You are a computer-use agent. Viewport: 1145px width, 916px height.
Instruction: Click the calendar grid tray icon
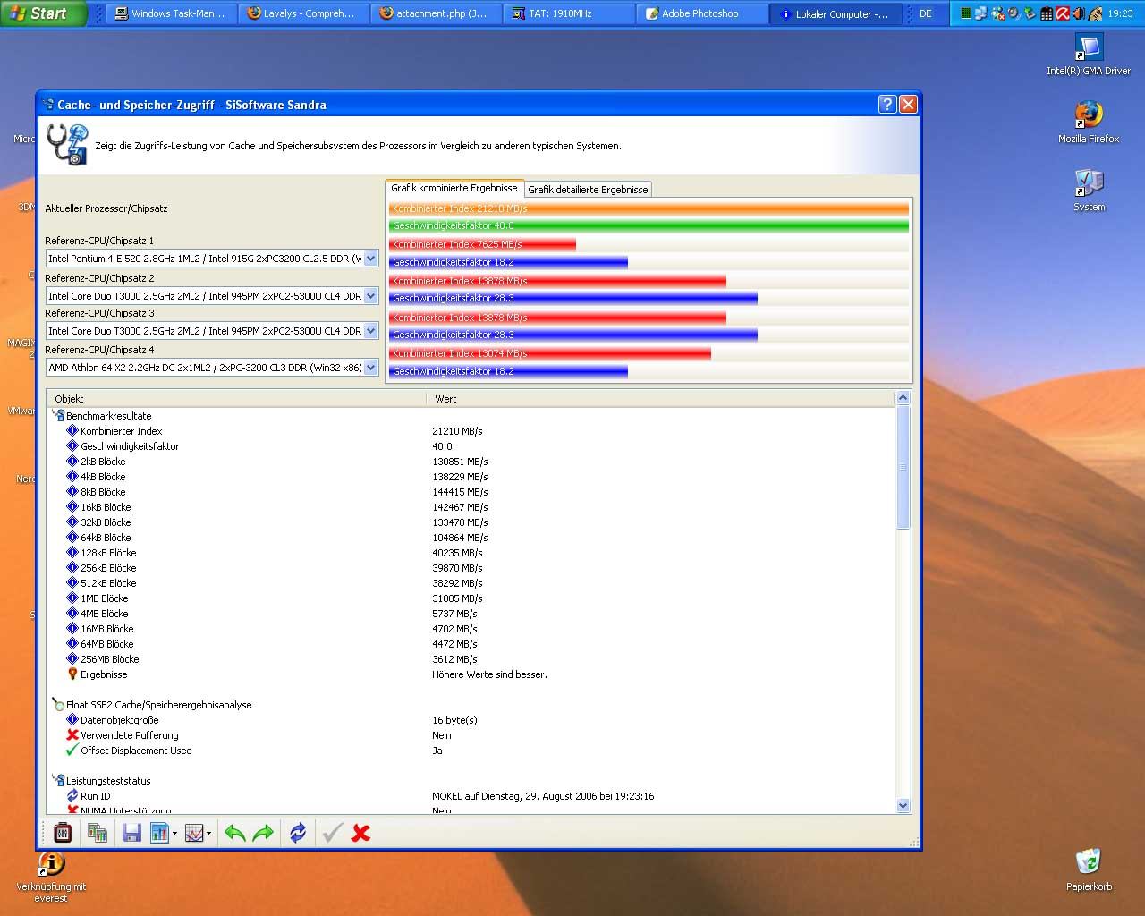pos(1047,13)
